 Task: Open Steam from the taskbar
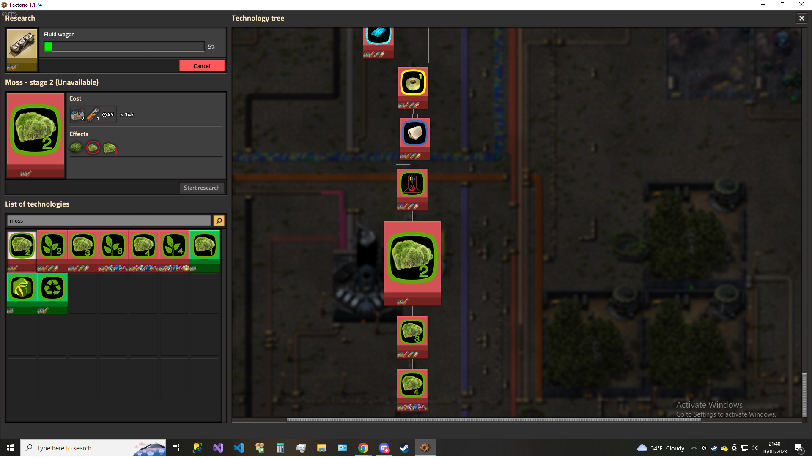click(404, 448)
